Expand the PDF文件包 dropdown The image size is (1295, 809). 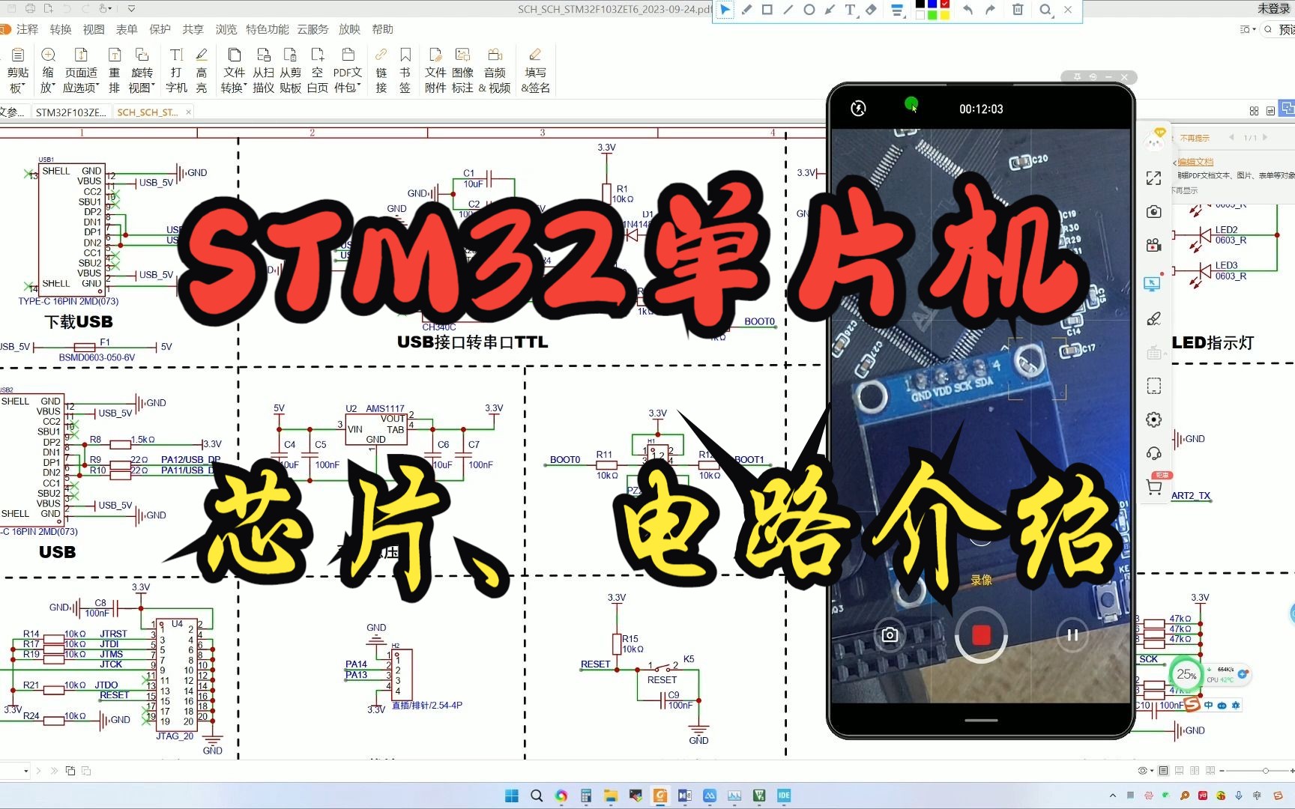point(348,71)
